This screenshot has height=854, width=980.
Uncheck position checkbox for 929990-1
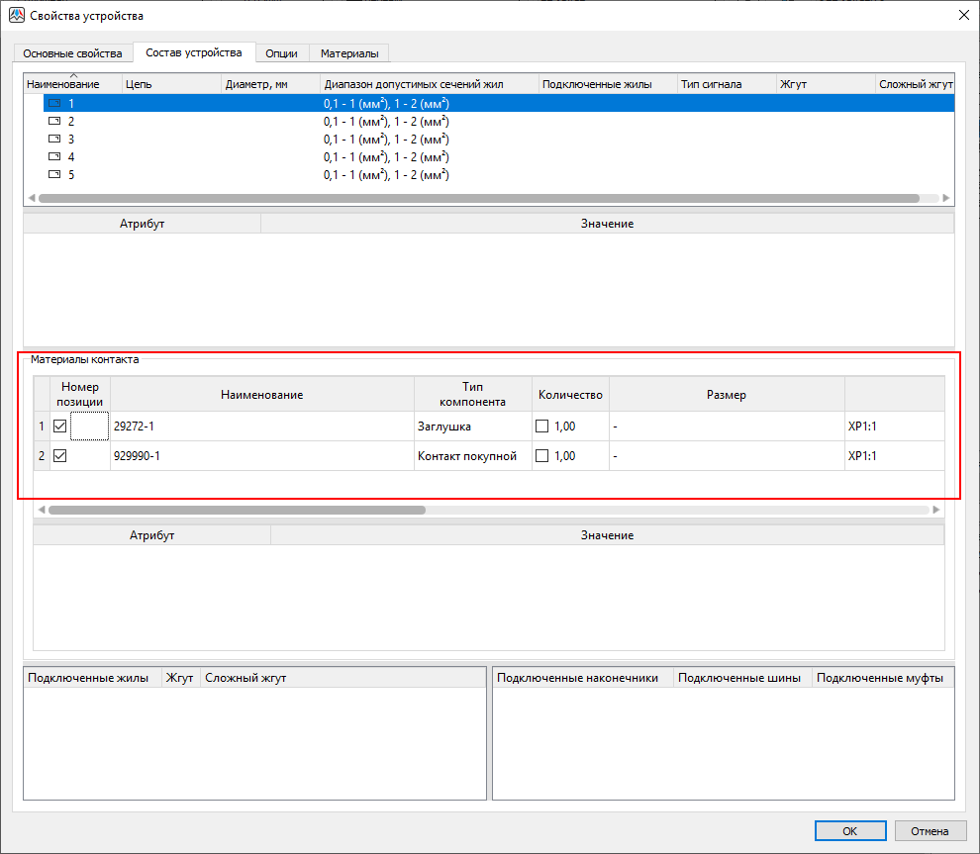[60, 456]
